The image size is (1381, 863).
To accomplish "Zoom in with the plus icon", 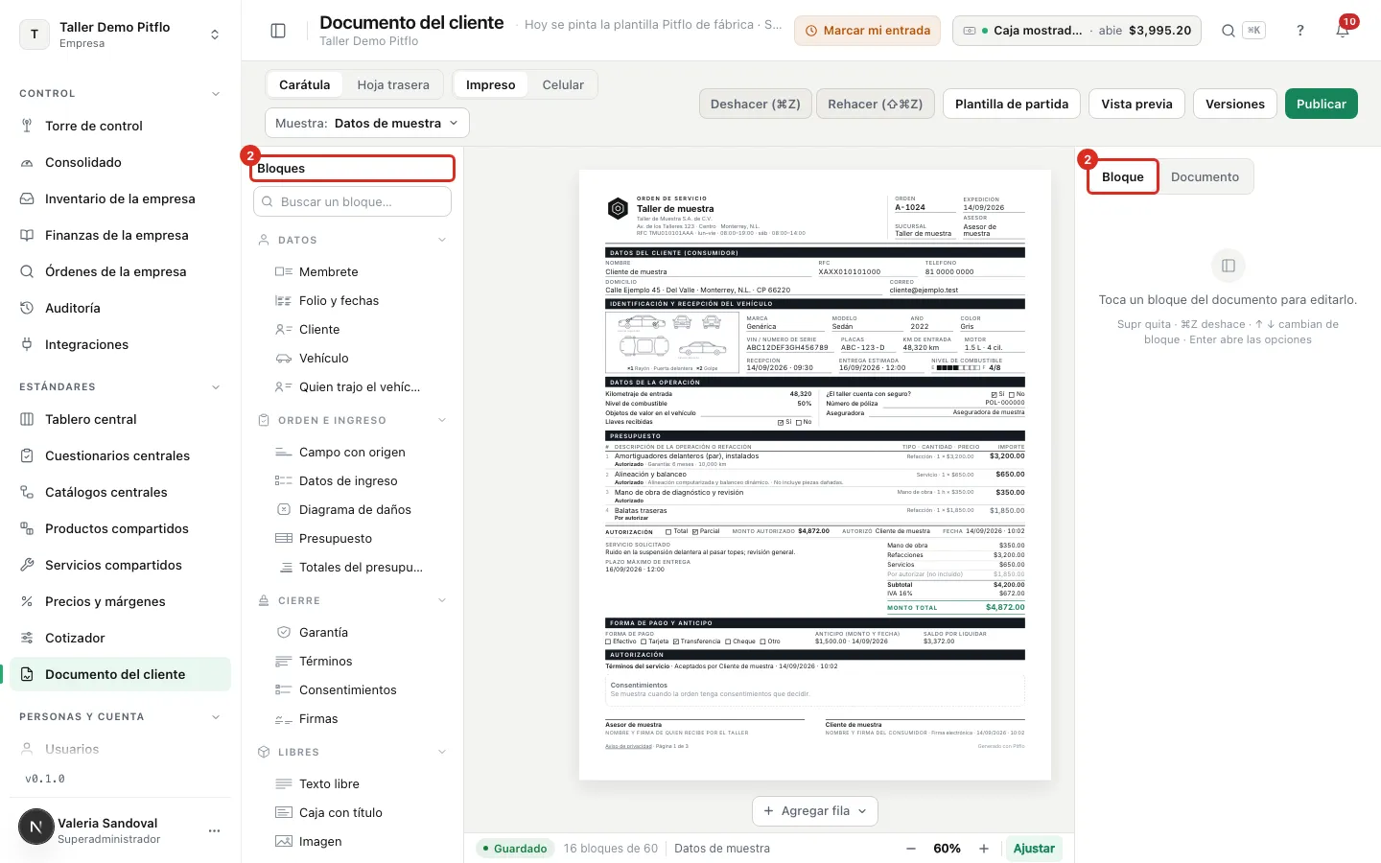I will (x=984, y=849).
